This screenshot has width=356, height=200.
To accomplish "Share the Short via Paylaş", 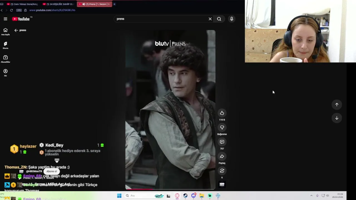I will tap(222, 156).
